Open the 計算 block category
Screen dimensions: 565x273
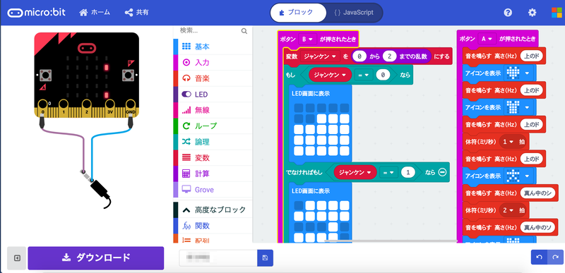point(213,174)
